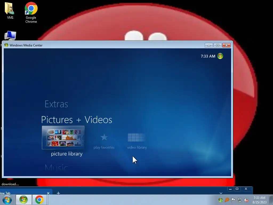This screenshot has width=273, height=205.
Task: Click the Windows Media Center title bar icon
Action: [6, 45]
